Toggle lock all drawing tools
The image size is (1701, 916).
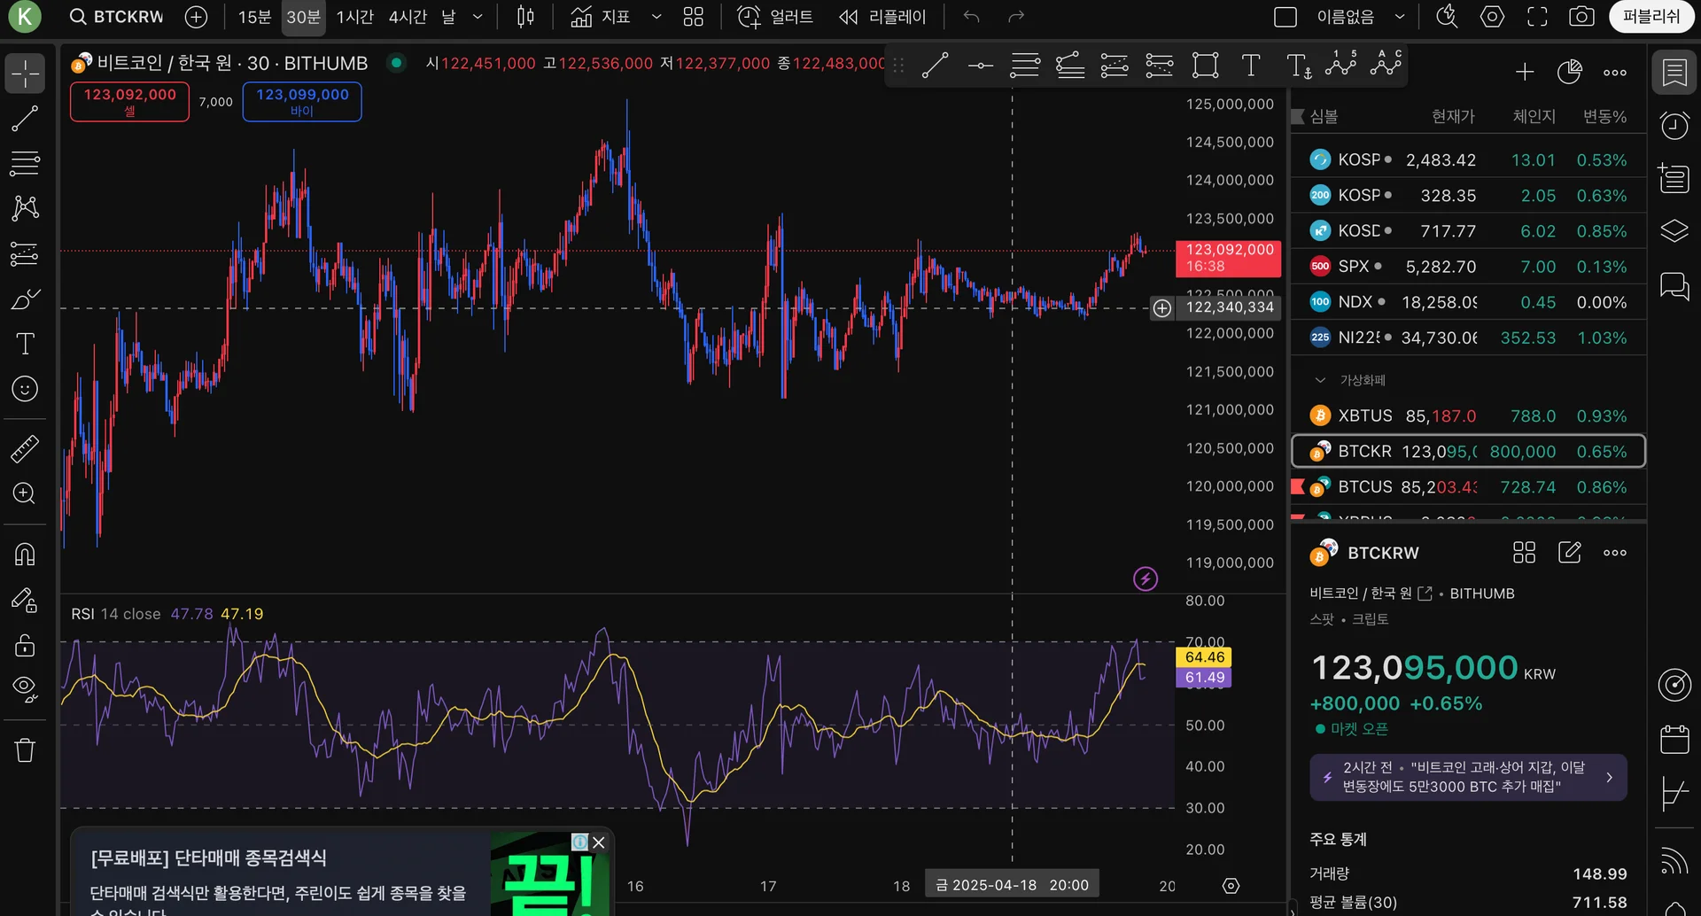pos(25,645)
